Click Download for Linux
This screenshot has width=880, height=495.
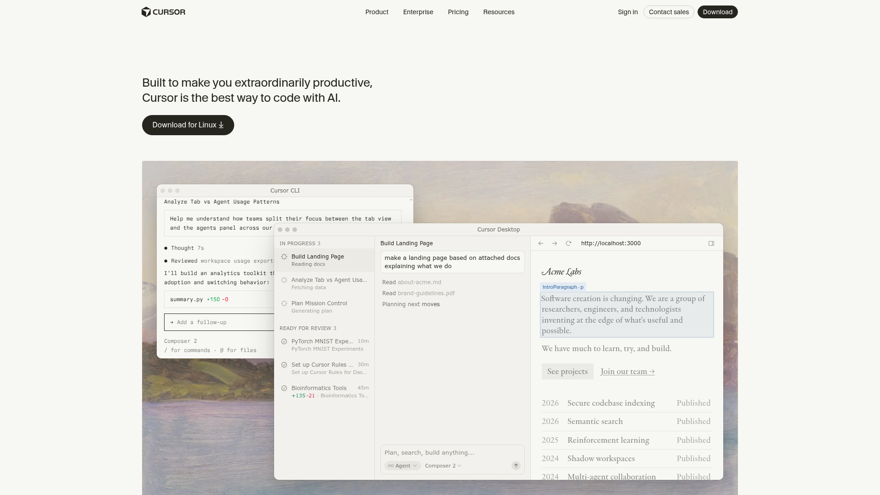(188, 125)
